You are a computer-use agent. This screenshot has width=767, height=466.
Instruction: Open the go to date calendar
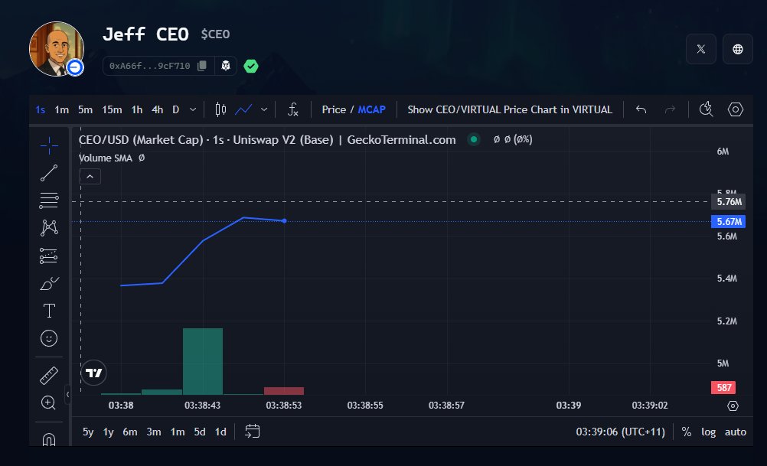pyautogui.click(x=253, y=432)
